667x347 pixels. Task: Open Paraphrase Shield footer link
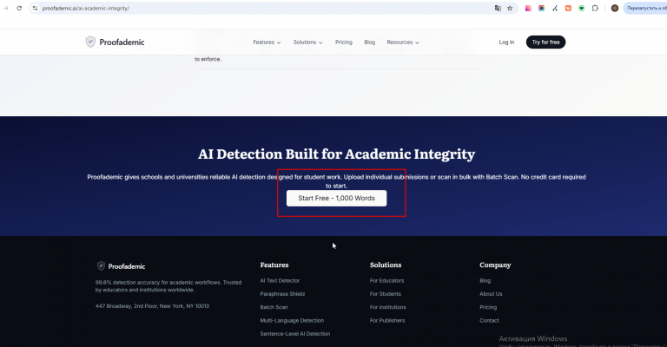tap(282, 294)
